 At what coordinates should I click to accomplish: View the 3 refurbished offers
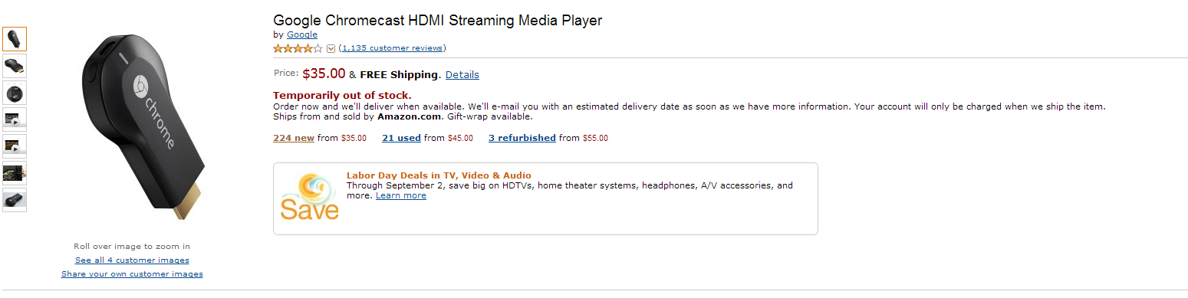522,138
